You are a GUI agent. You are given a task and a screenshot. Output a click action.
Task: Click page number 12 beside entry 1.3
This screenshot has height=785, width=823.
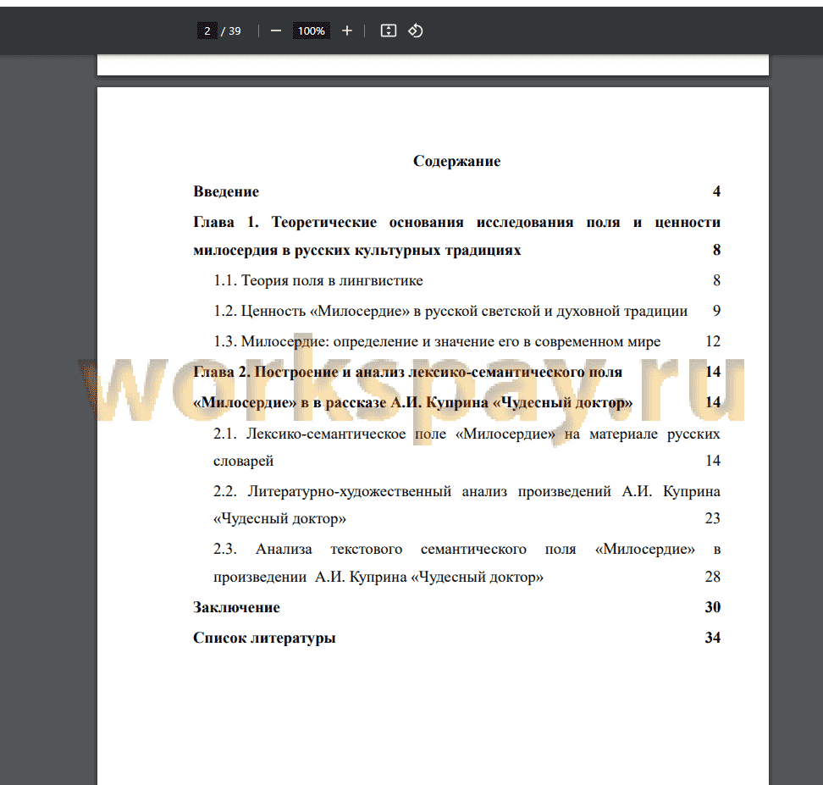713,341
